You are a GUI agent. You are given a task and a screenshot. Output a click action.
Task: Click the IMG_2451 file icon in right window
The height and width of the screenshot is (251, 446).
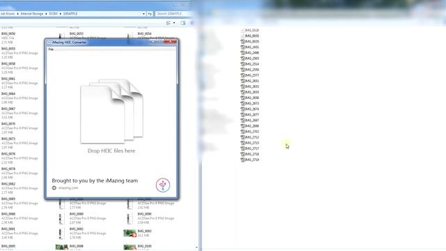(243, 47)
